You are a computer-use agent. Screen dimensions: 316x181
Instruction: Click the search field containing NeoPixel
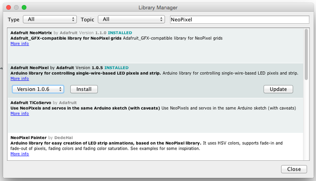[x=239, y=19]
